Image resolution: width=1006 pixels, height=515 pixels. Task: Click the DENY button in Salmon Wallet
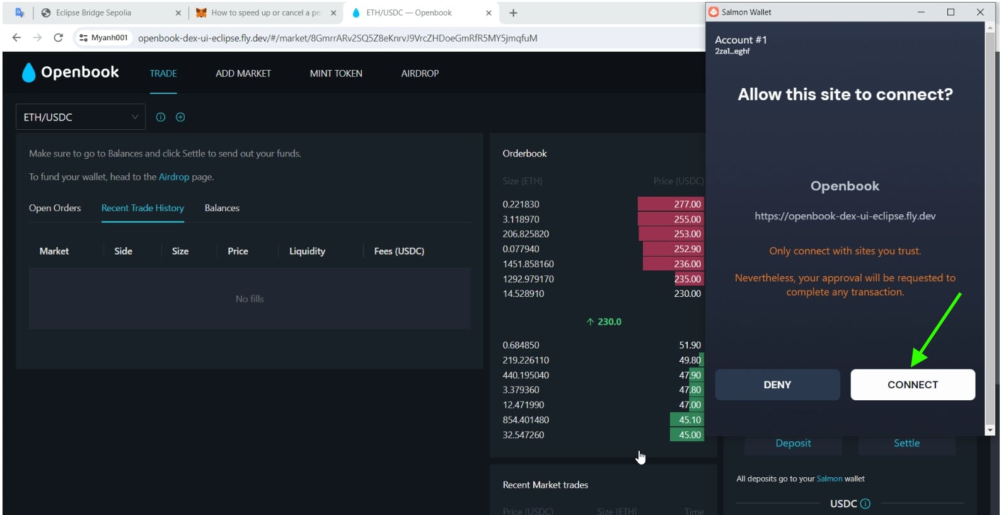coord(777,385)
